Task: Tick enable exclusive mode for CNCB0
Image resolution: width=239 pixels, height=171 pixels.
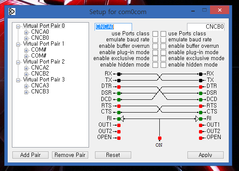Action: 163,58
